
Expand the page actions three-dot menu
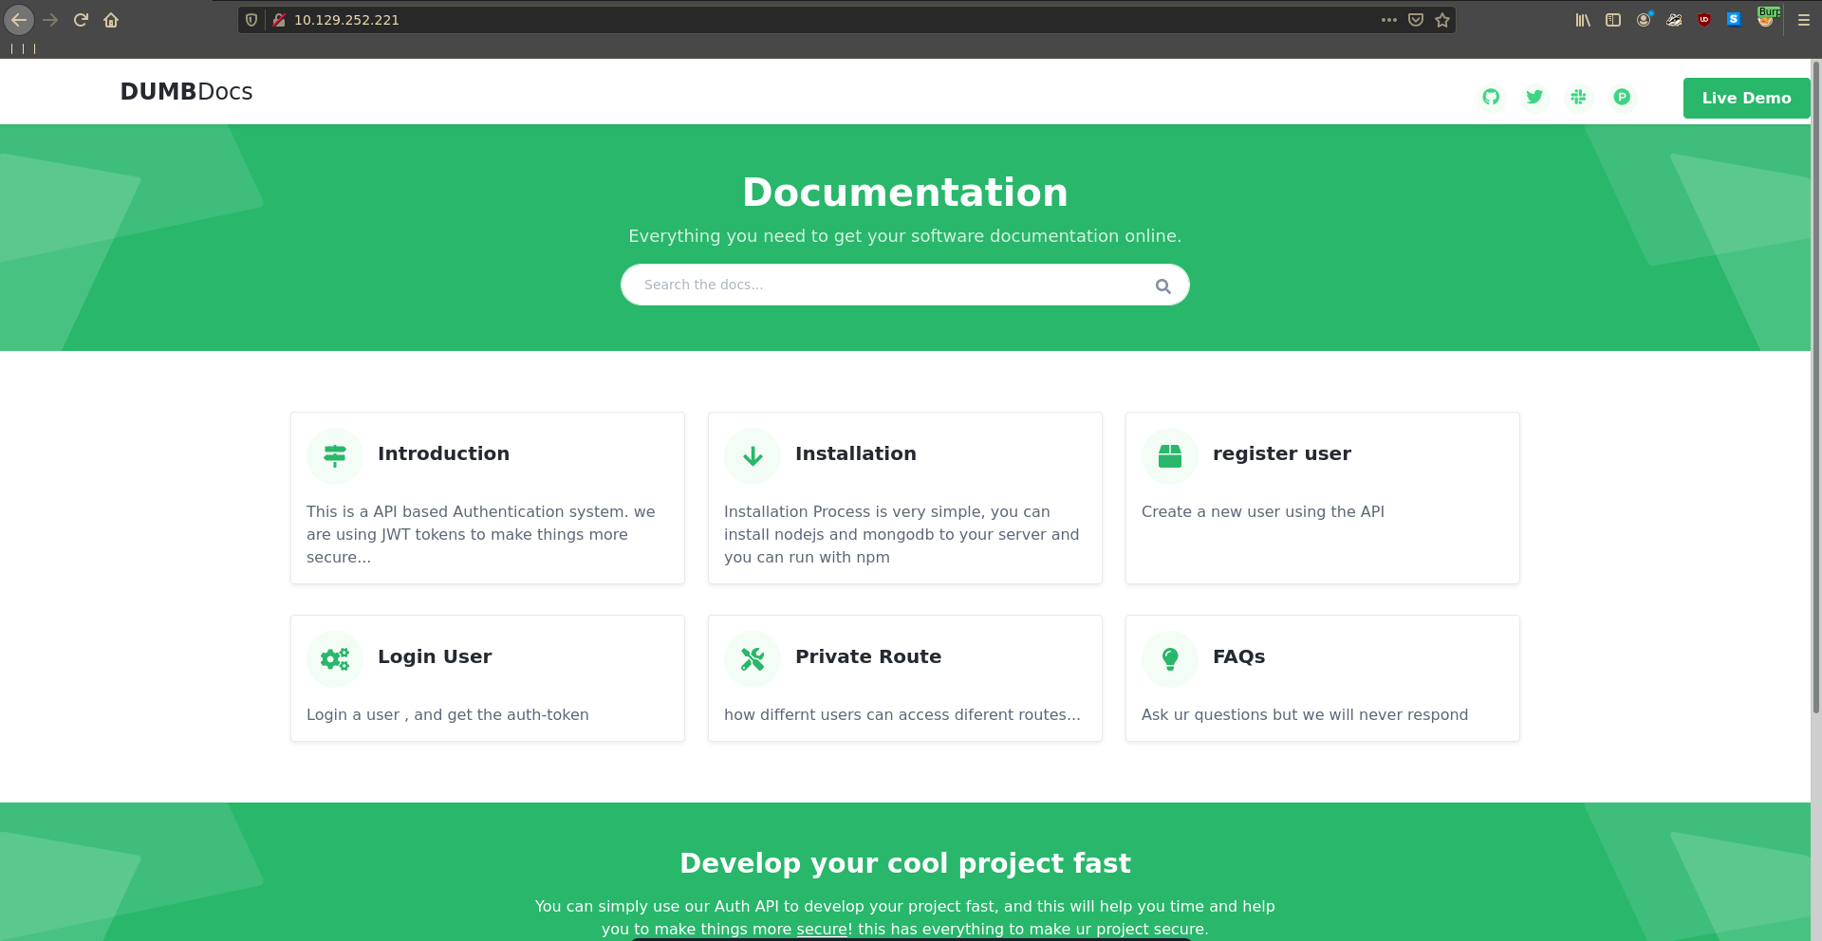1389,20
